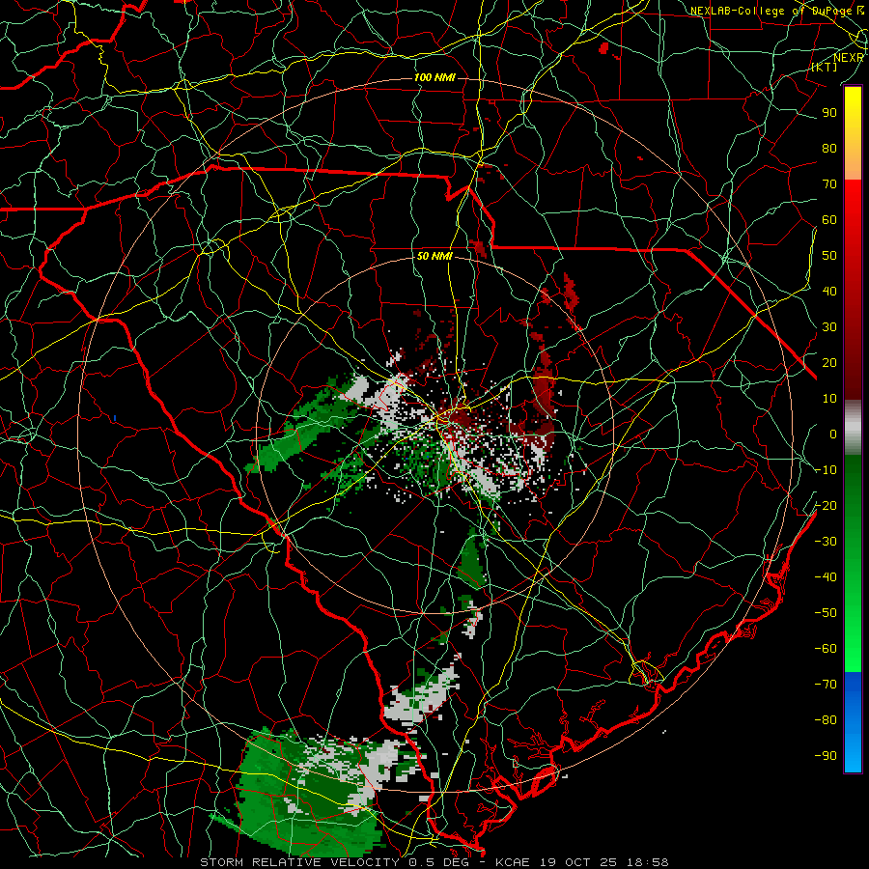Click the 10 value on the velocity scale

click(x=829, y=399)
